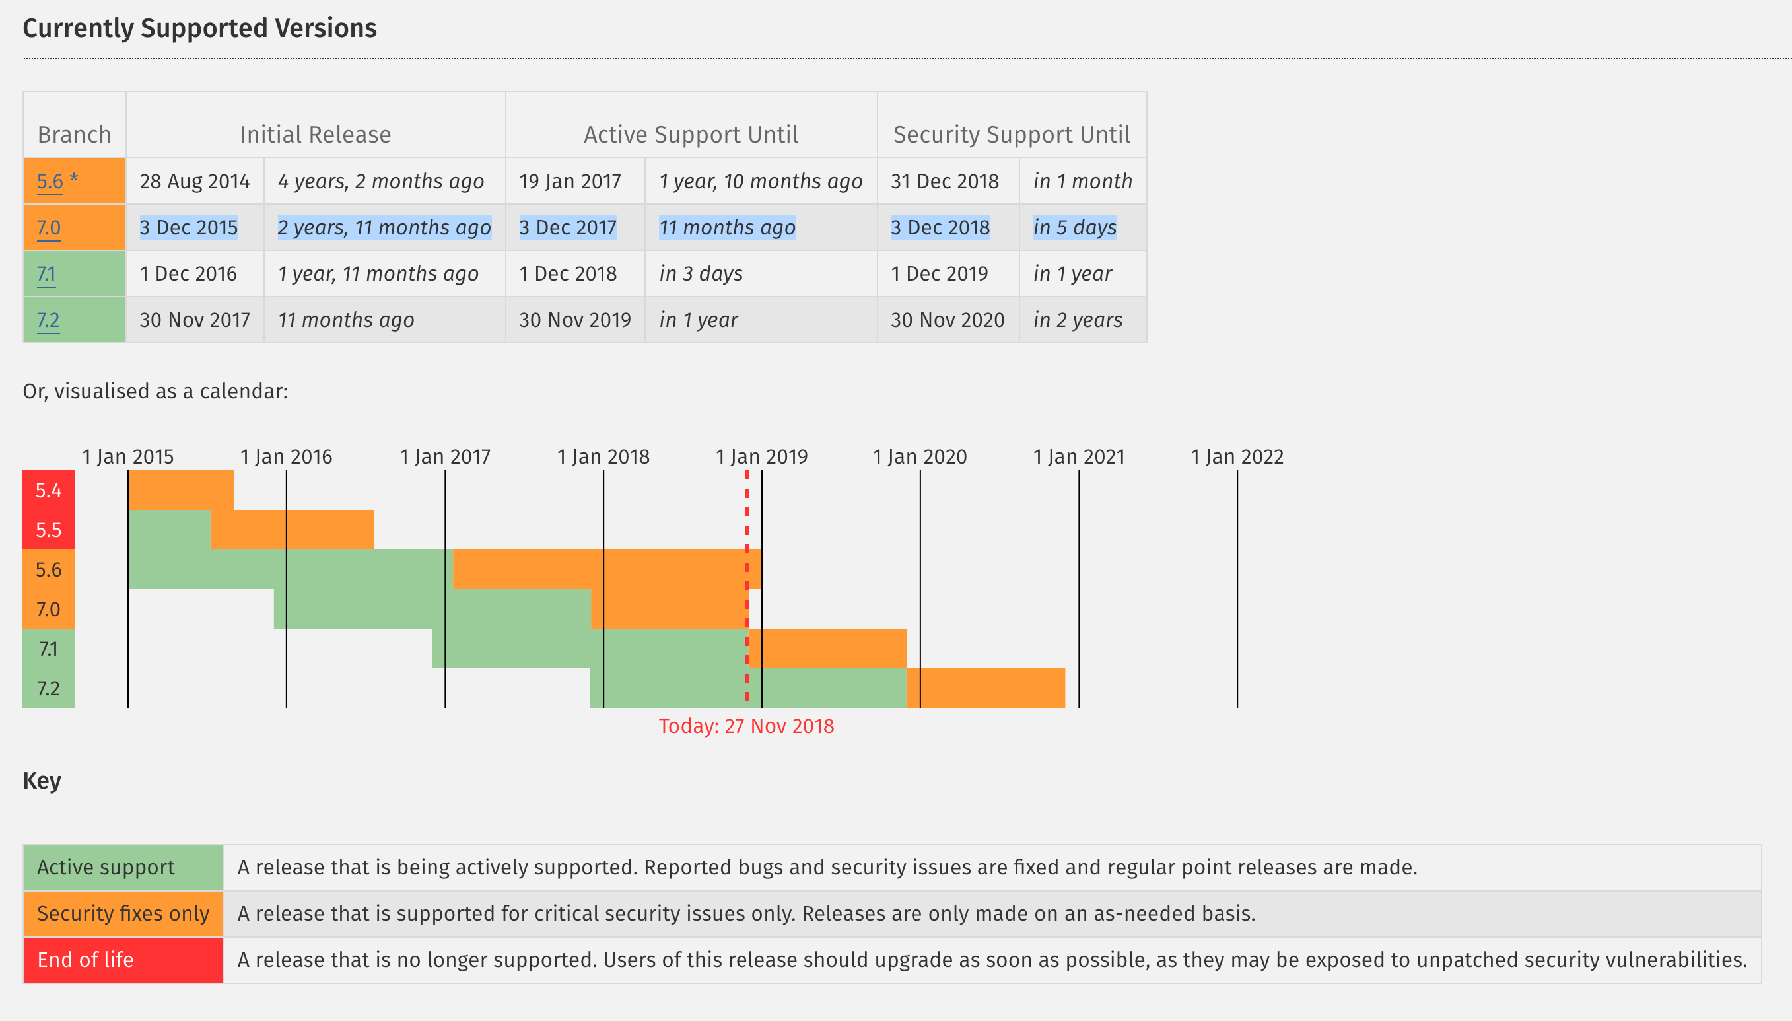The height and width of the screenshot is (1021, 1792).
Task: Click the Security Support Until column header
Action: point(1011,134)
